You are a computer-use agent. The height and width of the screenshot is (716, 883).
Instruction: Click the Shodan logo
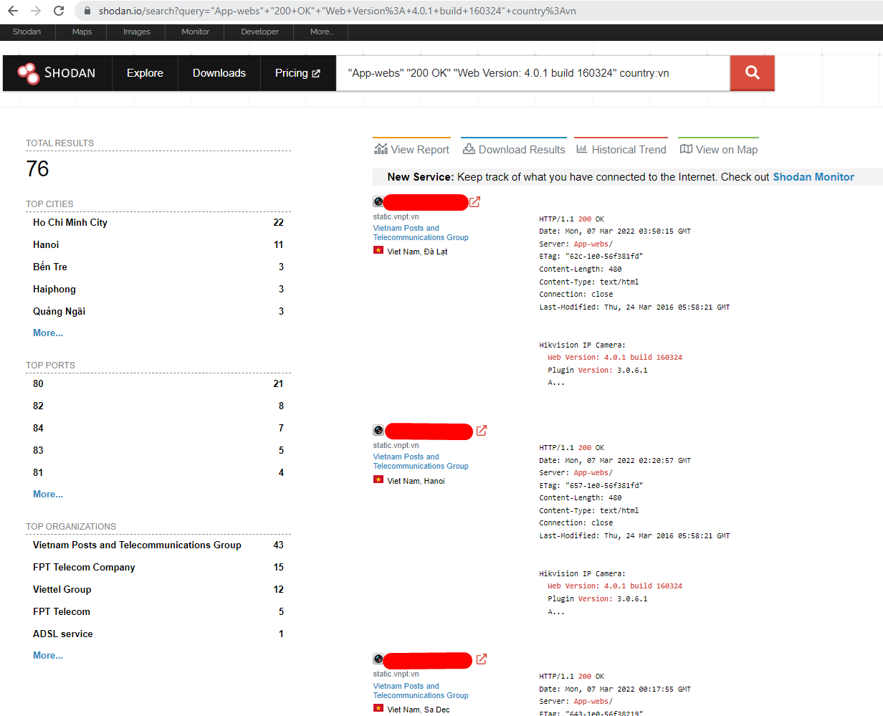tap(57, 73)
